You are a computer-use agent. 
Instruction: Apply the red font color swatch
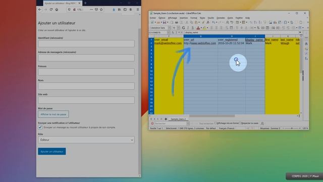(x=198, y=28)
